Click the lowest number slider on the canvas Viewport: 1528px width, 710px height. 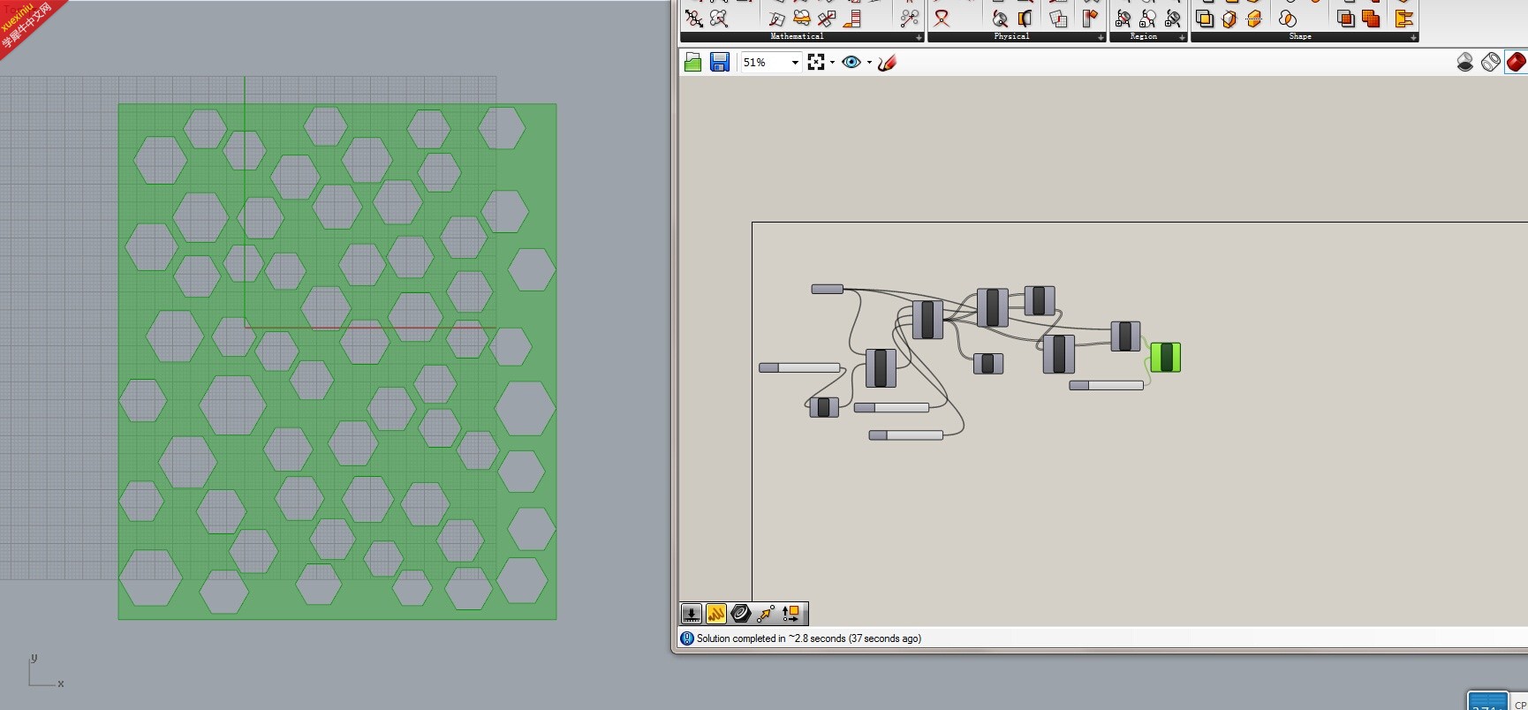(906, 434)
